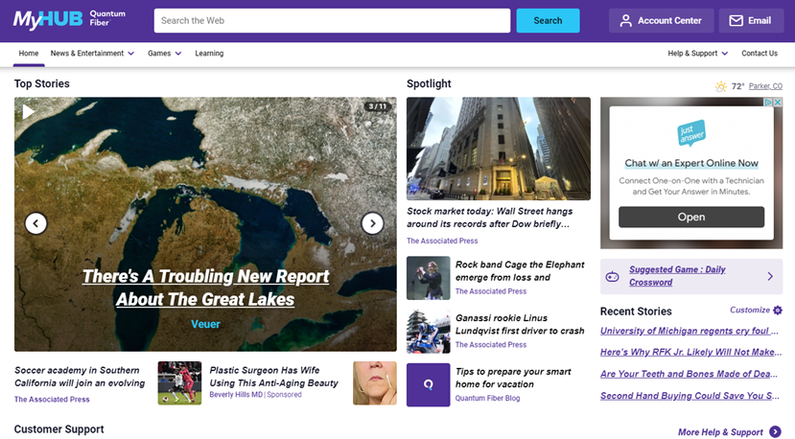This screenshot has width=795, height=439.
Task: Close the JustAnswer ad with X icon
Action: pyautogui.click(x=778, y=103)
